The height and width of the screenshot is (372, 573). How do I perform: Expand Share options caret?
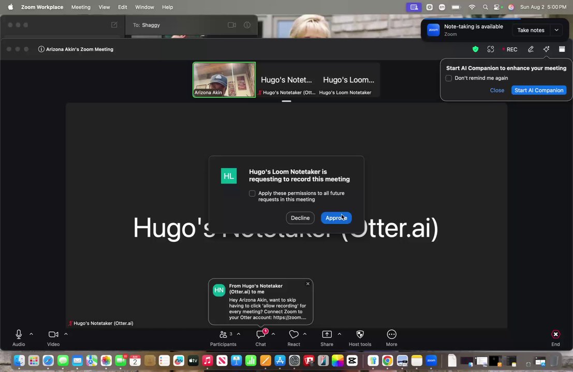pyautogui.click(x=340, y=334)
